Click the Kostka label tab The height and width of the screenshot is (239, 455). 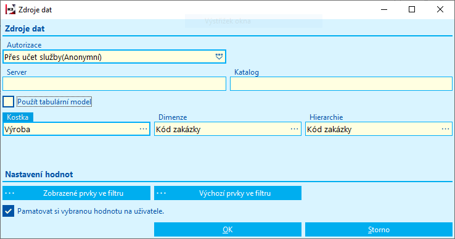click(x=18, y=117)
